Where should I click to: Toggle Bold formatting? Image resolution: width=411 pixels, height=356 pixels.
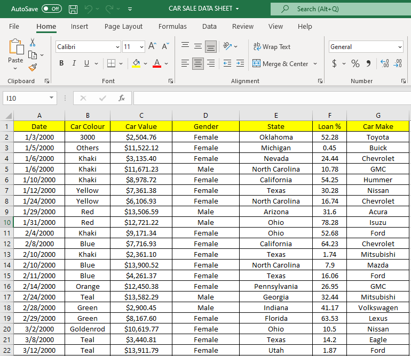(x=61, y=63)
